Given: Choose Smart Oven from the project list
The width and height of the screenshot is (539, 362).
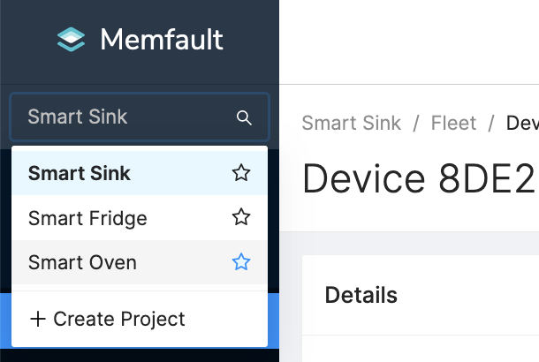Looking at the screenshot, I should tap(82, 262).
